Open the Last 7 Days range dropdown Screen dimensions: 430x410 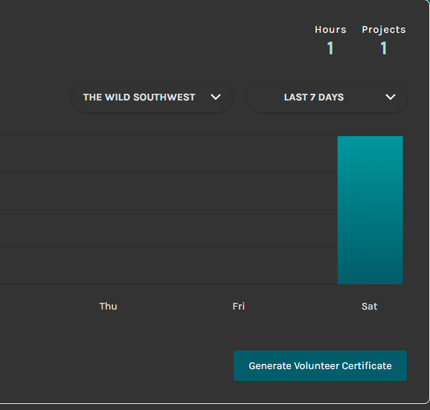tap(327, 97)
